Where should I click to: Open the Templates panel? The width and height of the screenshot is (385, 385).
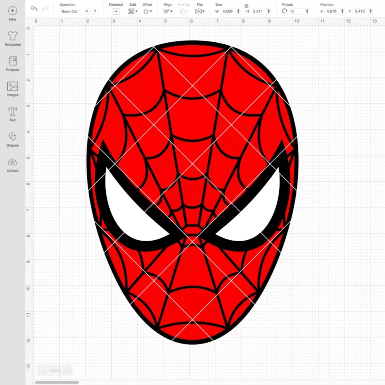coord(13,39)
